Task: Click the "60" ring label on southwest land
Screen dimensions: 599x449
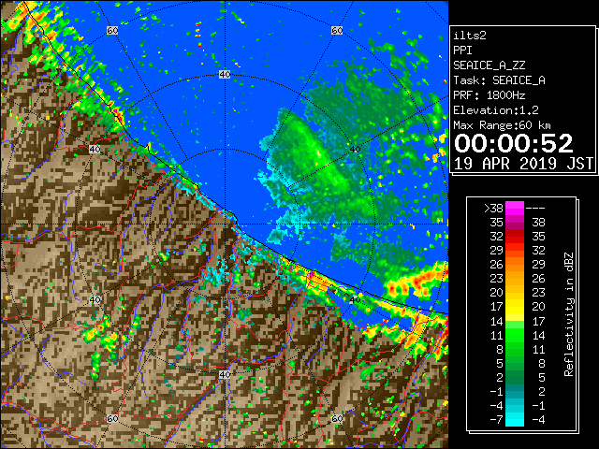Action: click(112, 418)
